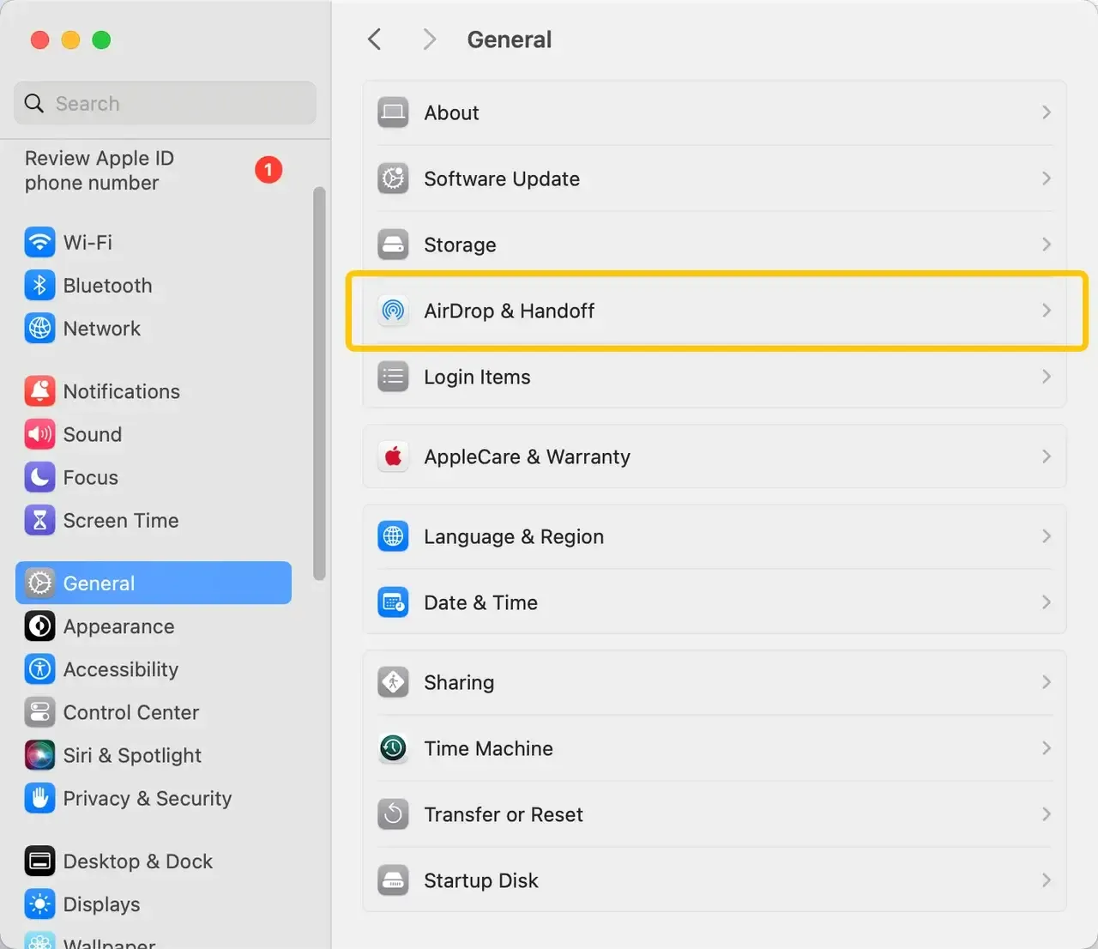Click the Notifications bell icon

point(39,391)
